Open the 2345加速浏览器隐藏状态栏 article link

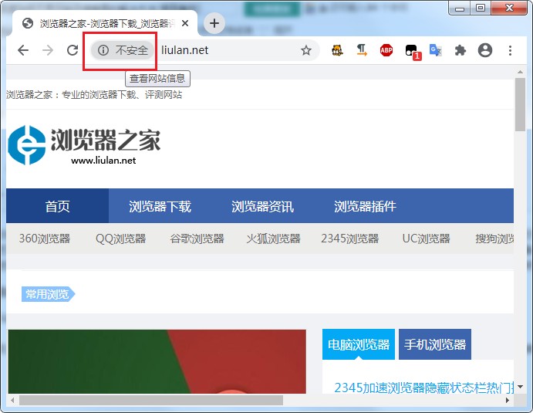pyautogui.click(x=424, y=388)
